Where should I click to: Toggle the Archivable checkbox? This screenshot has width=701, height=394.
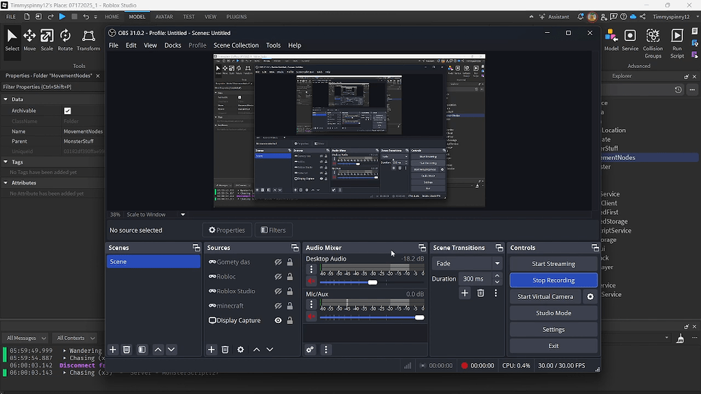click(x=68, y=111)
